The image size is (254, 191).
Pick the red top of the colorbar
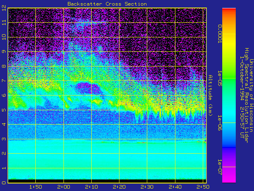pos(229,10)
